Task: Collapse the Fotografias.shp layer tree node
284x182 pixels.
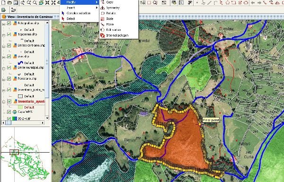Action: (x=4, y=24)
